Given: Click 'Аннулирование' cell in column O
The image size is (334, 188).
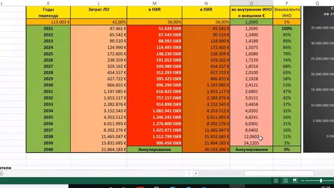Looking at the screenshot, I should pos(252,149).
